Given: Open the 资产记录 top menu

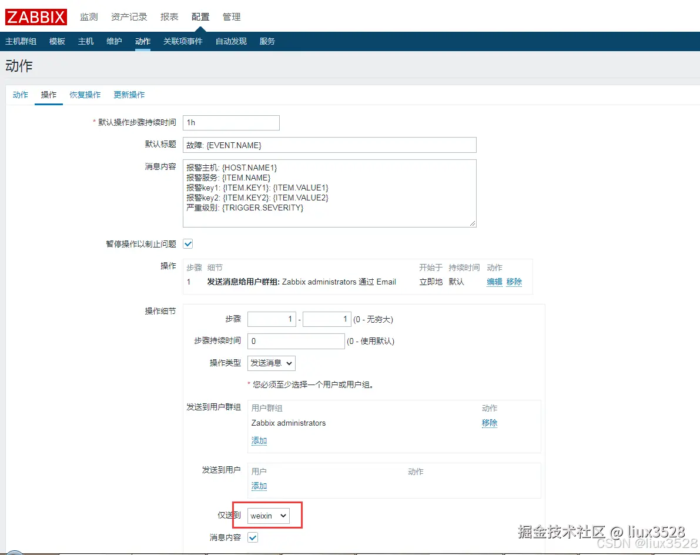Looking at the screenshot, I should [129, 17].
